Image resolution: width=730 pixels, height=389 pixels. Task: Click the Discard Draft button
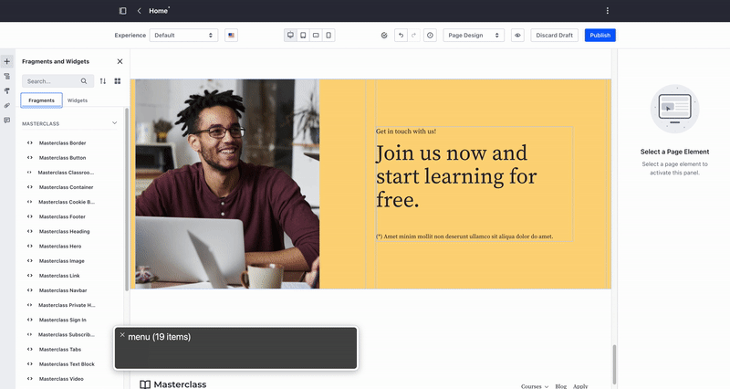pos(554,36)
